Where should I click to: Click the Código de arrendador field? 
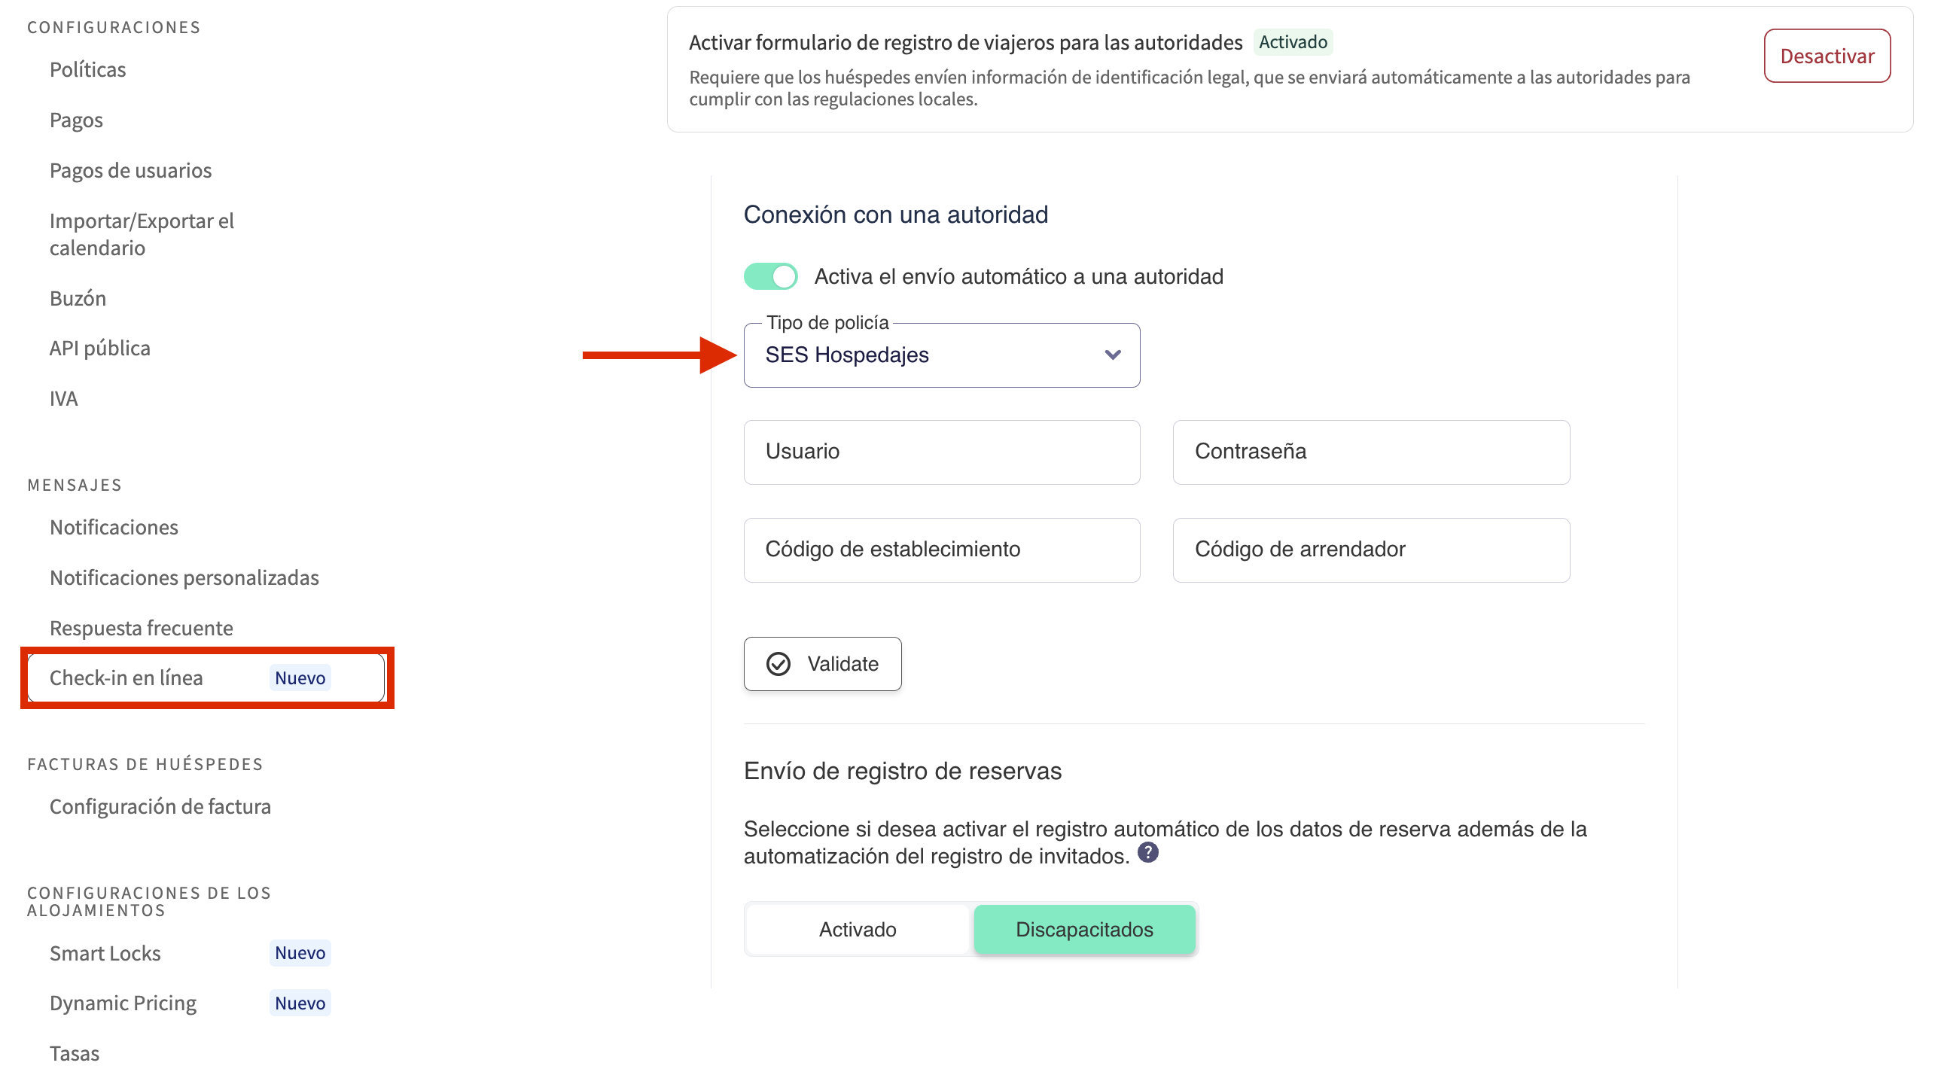click(1370, 550)
